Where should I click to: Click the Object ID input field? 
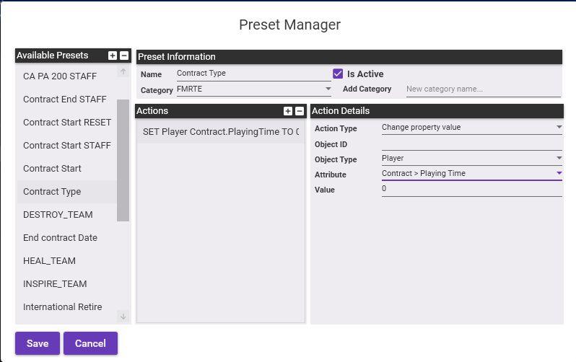[x=471, y=144]
